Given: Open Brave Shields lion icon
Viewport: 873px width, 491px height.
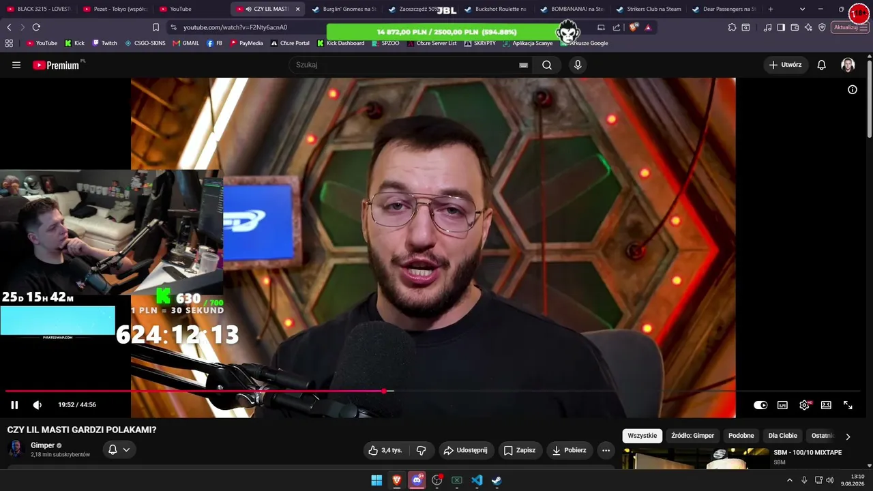Looking at the screenshot, I should (634, 27).
